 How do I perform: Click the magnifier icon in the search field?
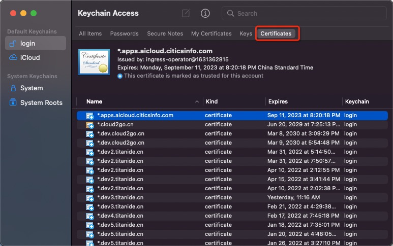(x=231, y=14)
